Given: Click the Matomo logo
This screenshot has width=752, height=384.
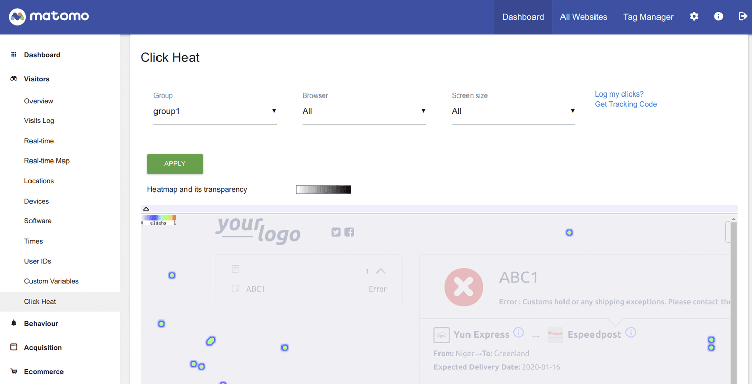Looking at the screenshot, I should pyautogui.click(x=49, y=17).
